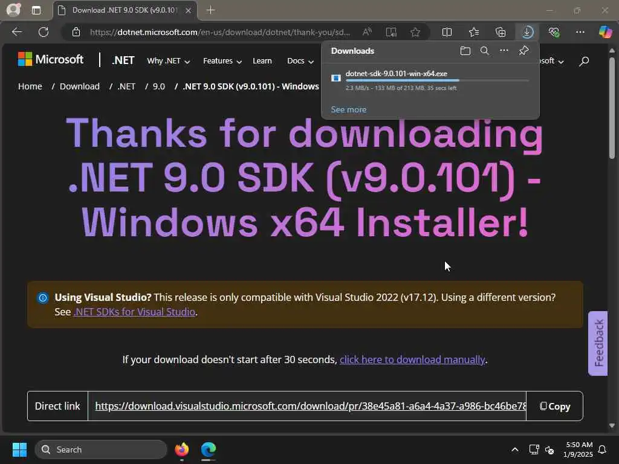Image resolution: width=619 pixels, height=464 pixels.
Task: Open Browser essentials heart icon
Action: (554, 32)
